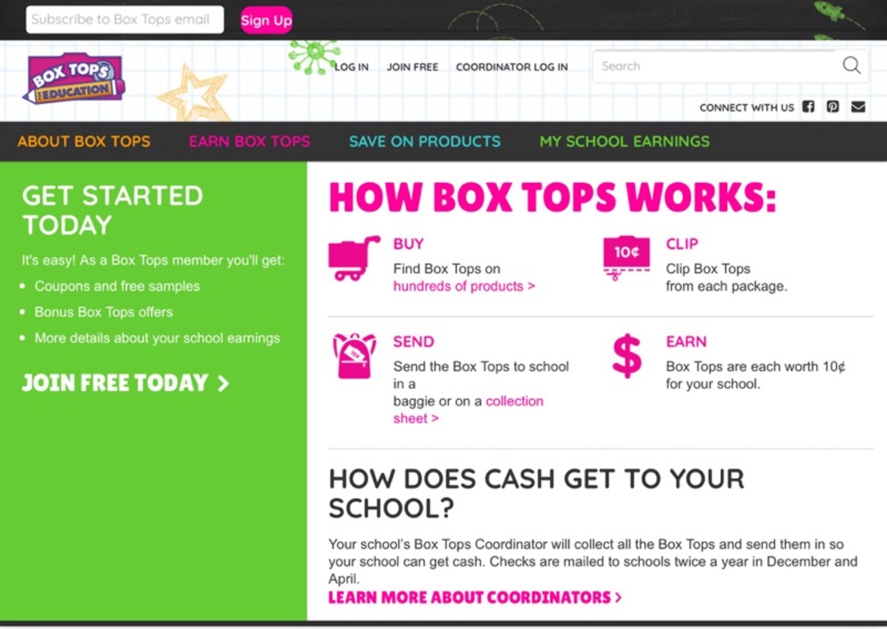This screenshot has width=887, height=629.
Task: Click the email envelope icon
Action: (x=858, y=107)
